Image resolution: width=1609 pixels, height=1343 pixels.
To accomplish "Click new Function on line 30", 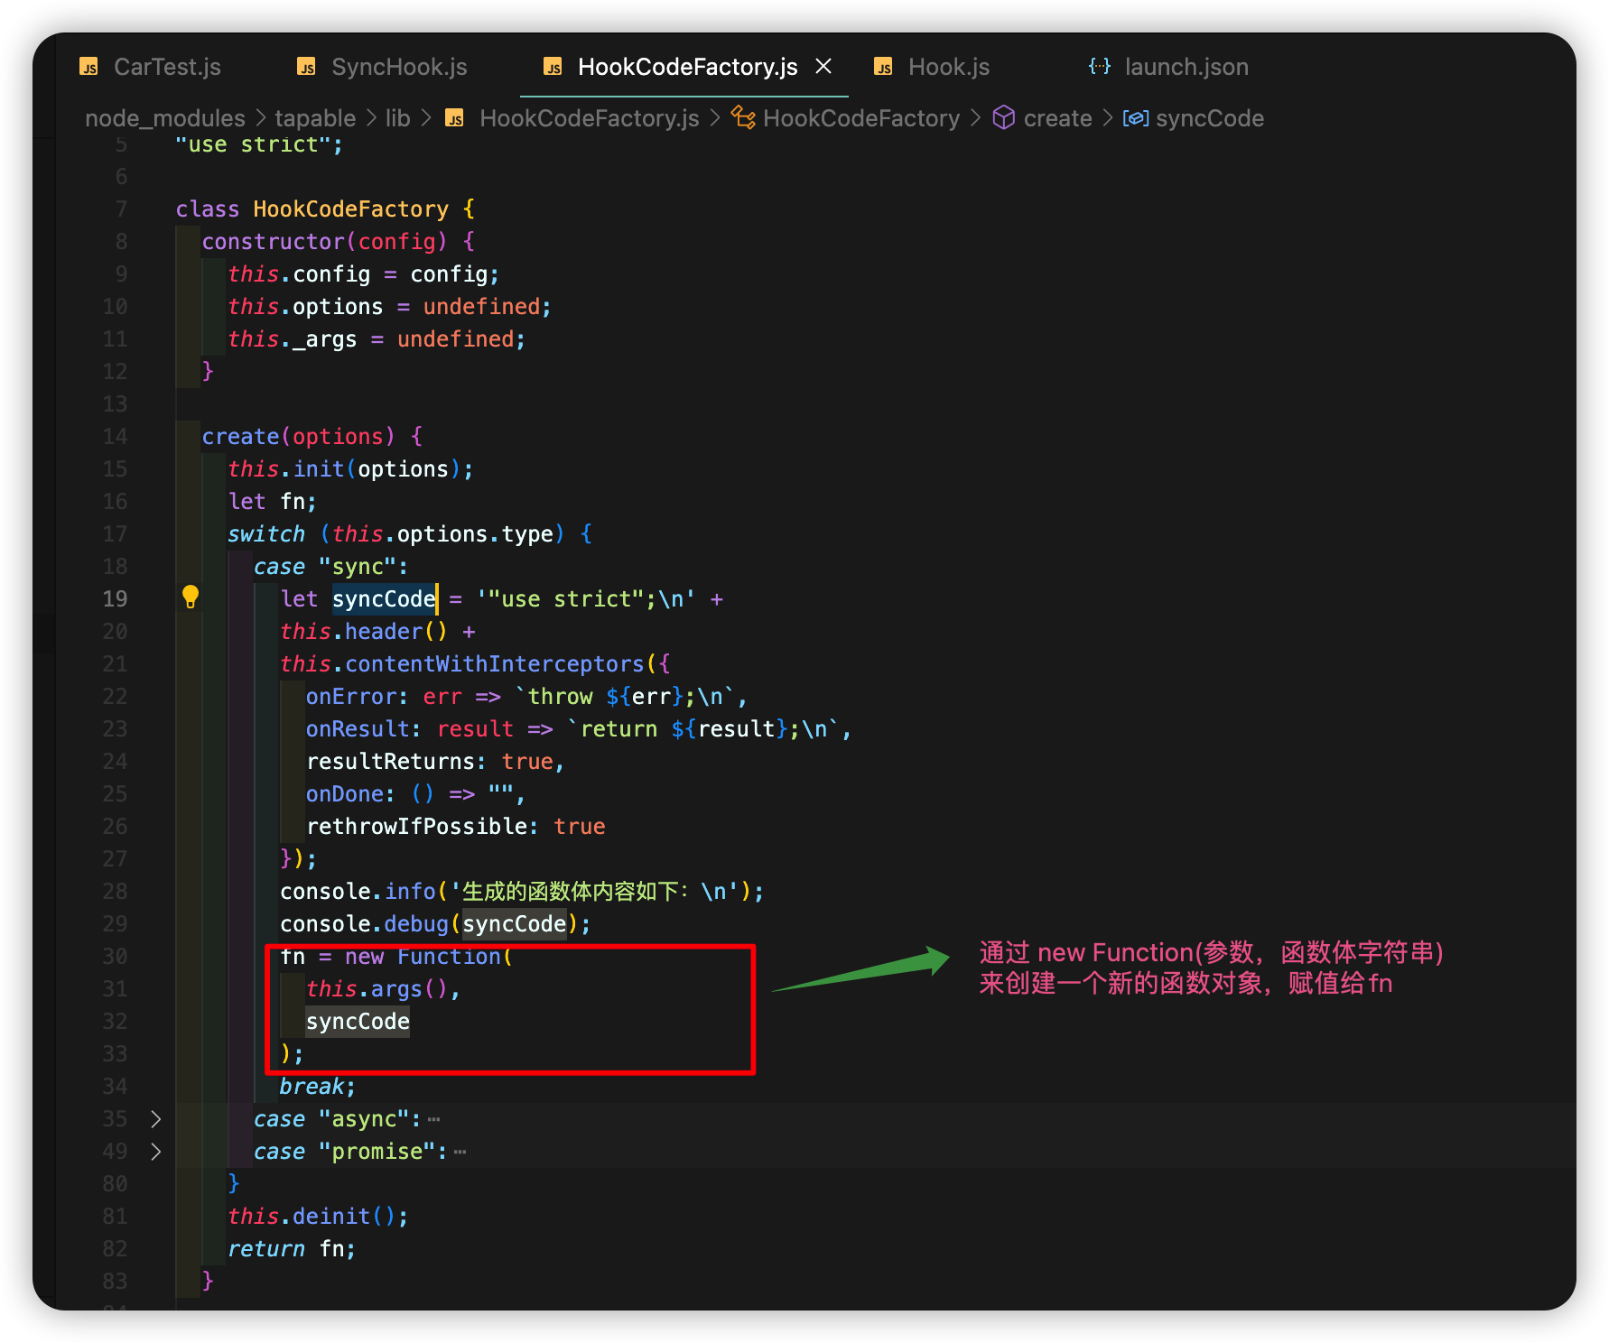I will (x=423, y=957).
